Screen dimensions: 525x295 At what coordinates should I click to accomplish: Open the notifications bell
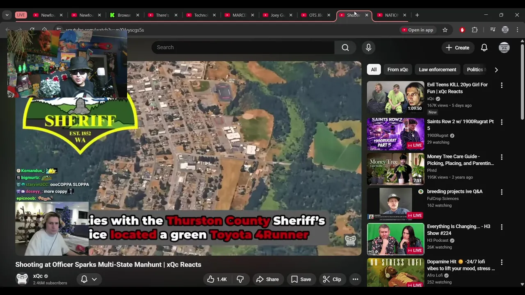pyautogui.click(x=484, y=48)
